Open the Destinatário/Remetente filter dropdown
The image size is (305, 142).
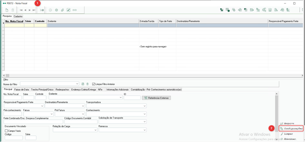pos(83,106)
